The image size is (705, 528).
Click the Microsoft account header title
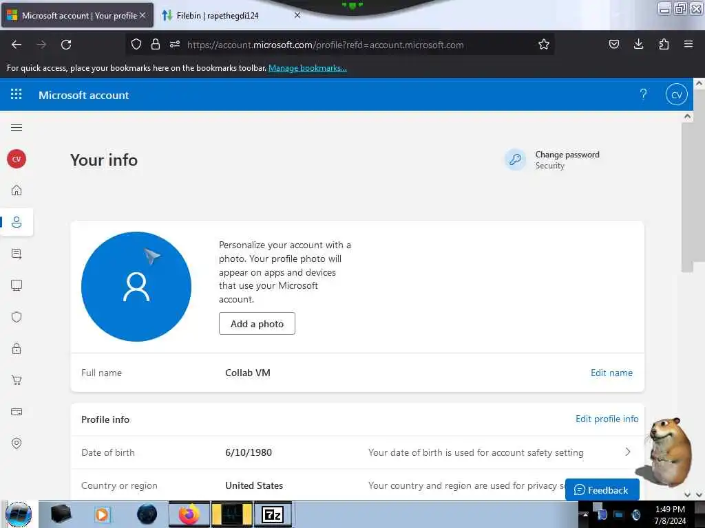pyautogui.click(x=83, y=95)
